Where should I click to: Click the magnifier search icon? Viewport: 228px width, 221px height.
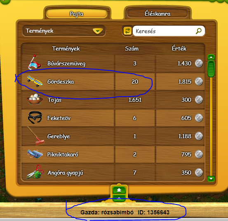199,31
